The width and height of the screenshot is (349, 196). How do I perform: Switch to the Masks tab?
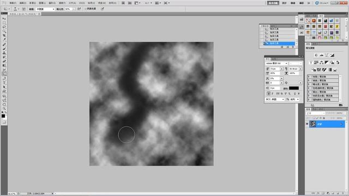[315, 44]
